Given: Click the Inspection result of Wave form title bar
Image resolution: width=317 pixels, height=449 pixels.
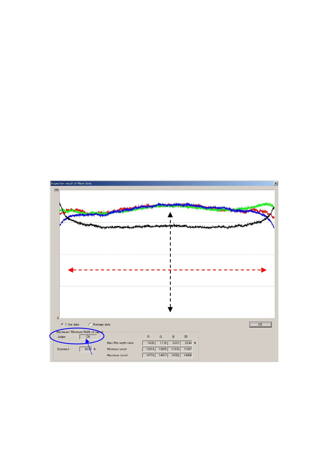Looking at the screenshot, I should click(x=164, y=183).
